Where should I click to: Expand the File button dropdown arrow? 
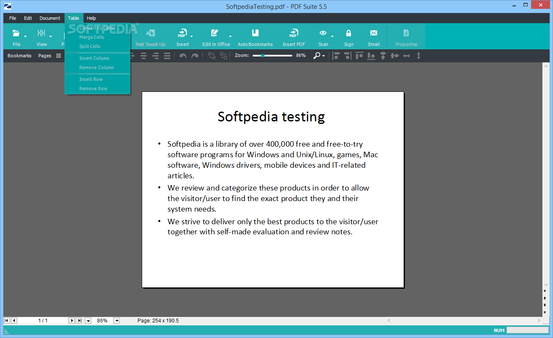tap(25, 37)
